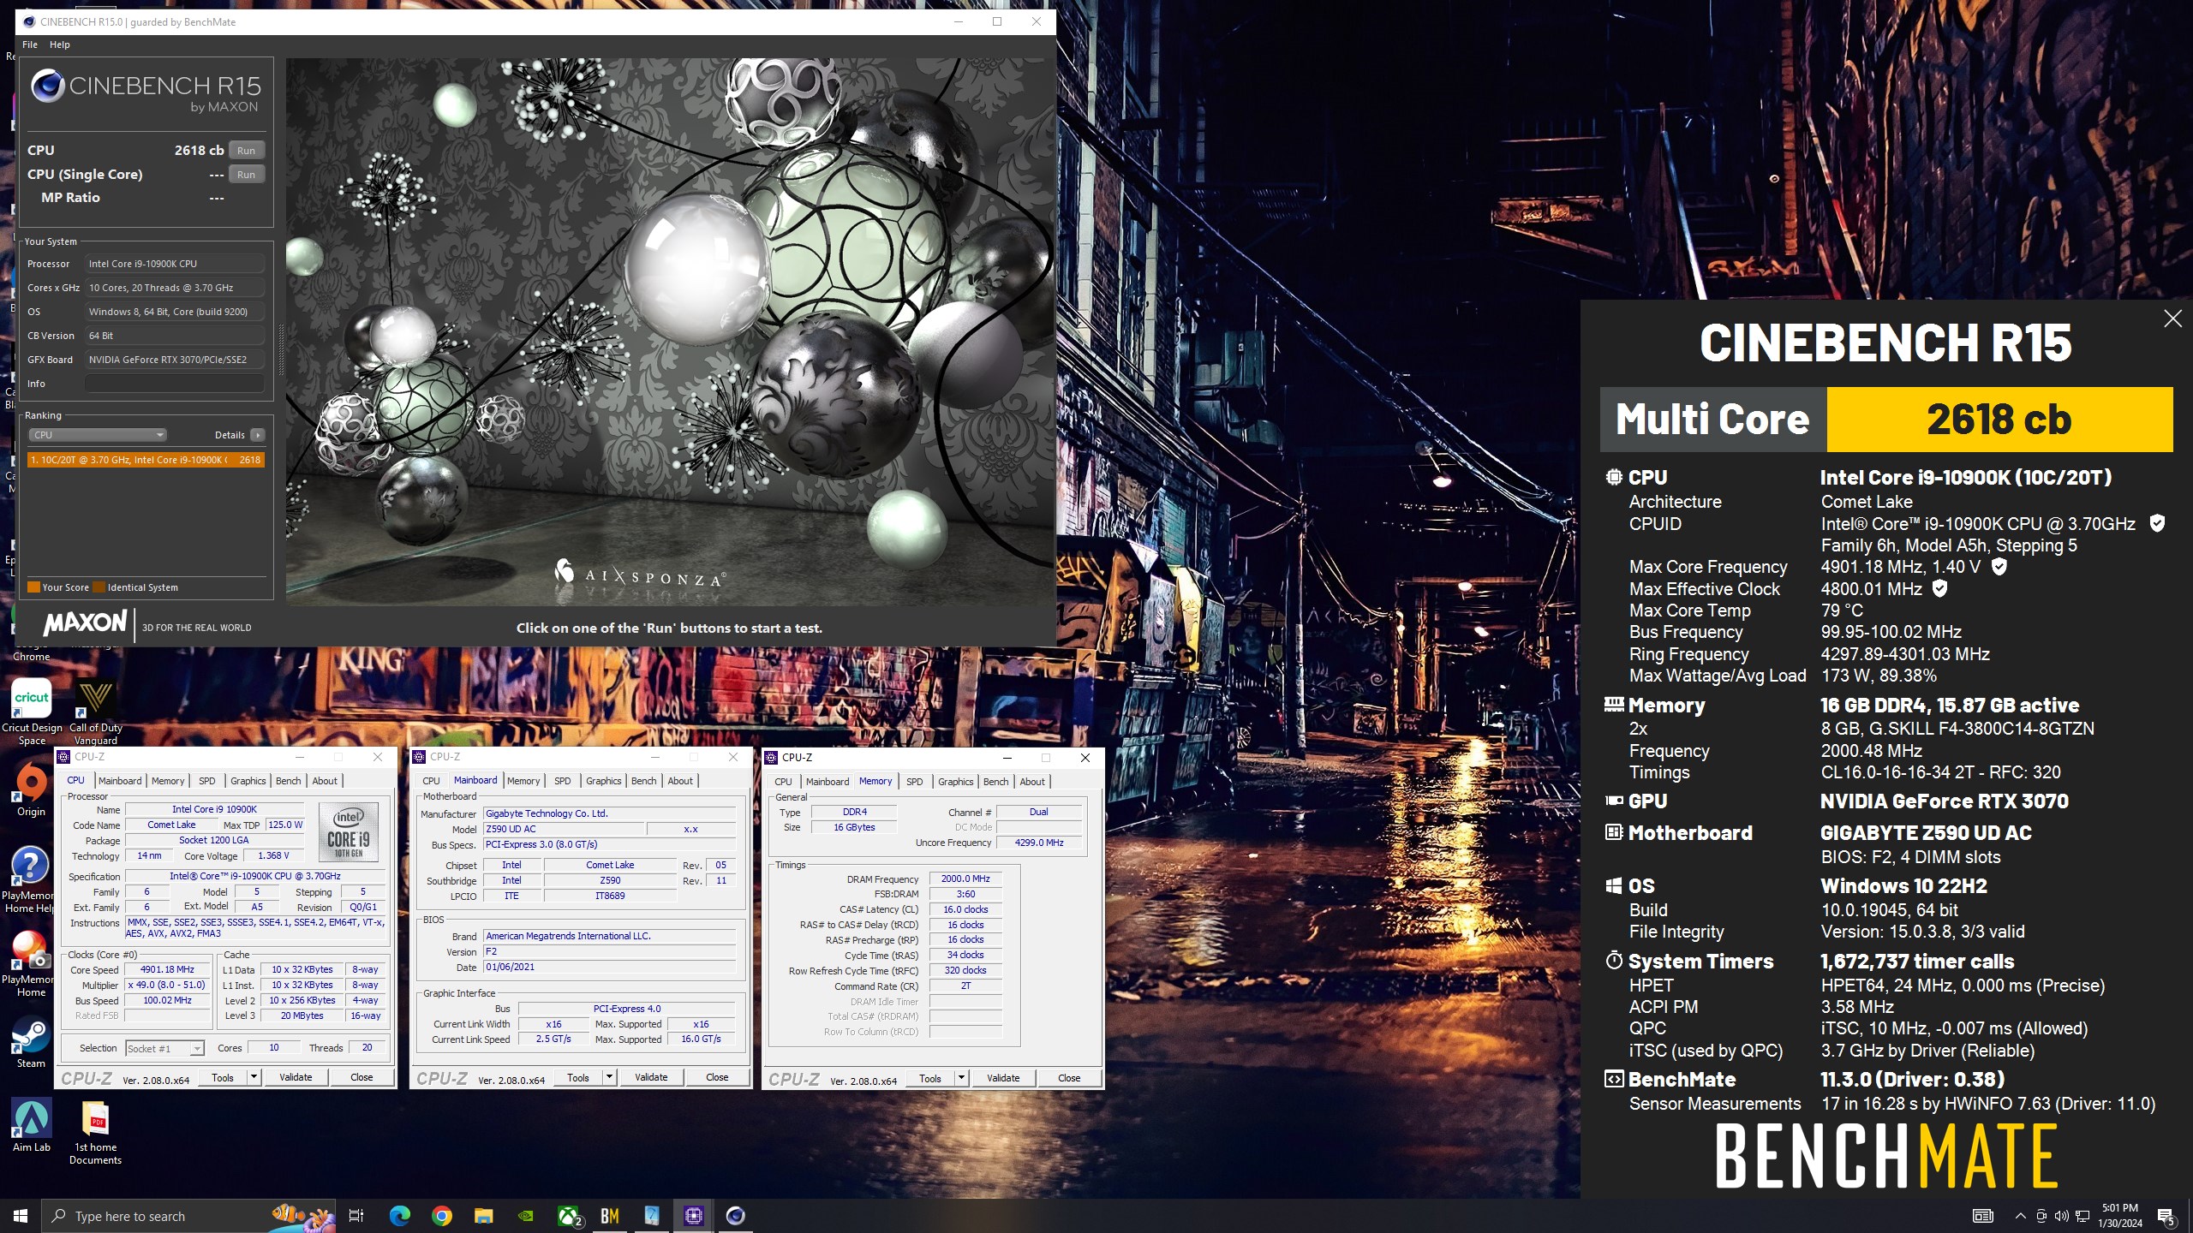
Task: Open the clock showing 5:01 PM
Action: click(x=2120, y=1216)
